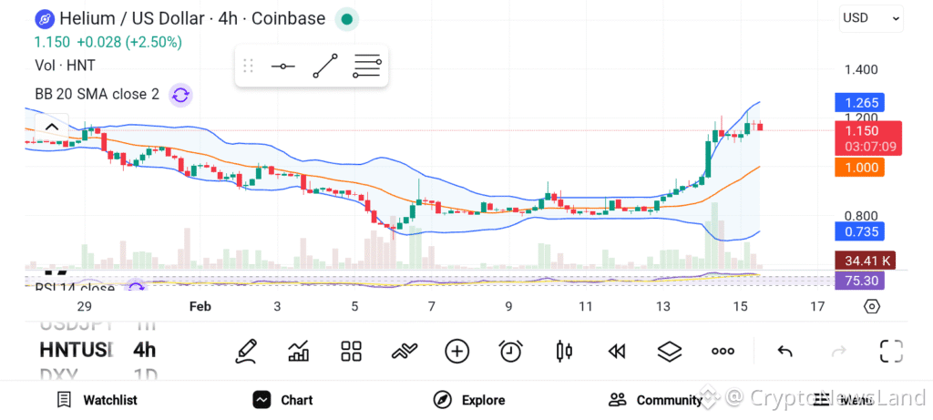
Task: Select the drawing pencil tool
Action: (245, 351)
